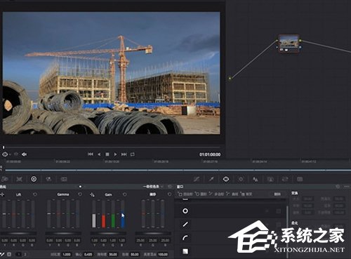Open the Color Wheels palette icon
The width and height of the screenshot is (351, 259).
point(34,179)
